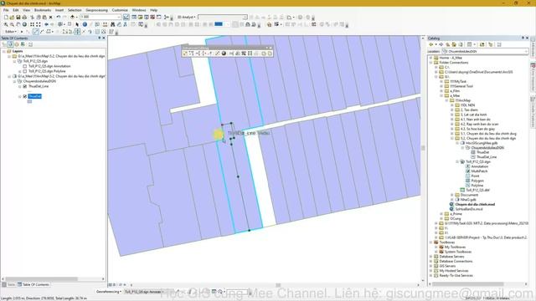The image size is (536, 301).
Task: Click the Find binoculars icon
Action: point(112,24)
